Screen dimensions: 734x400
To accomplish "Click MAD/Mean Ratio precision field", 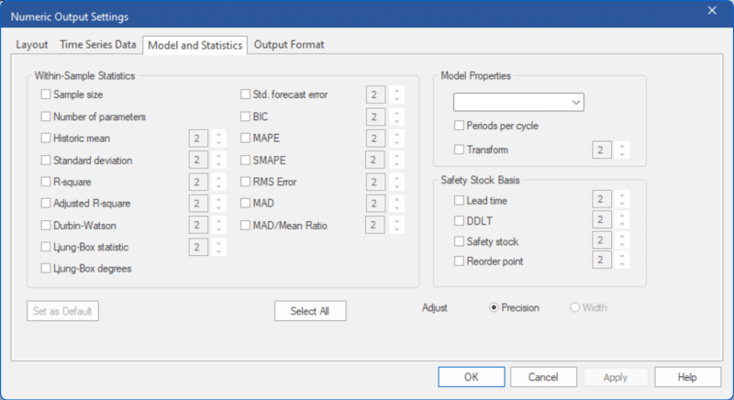I will 375,225.
